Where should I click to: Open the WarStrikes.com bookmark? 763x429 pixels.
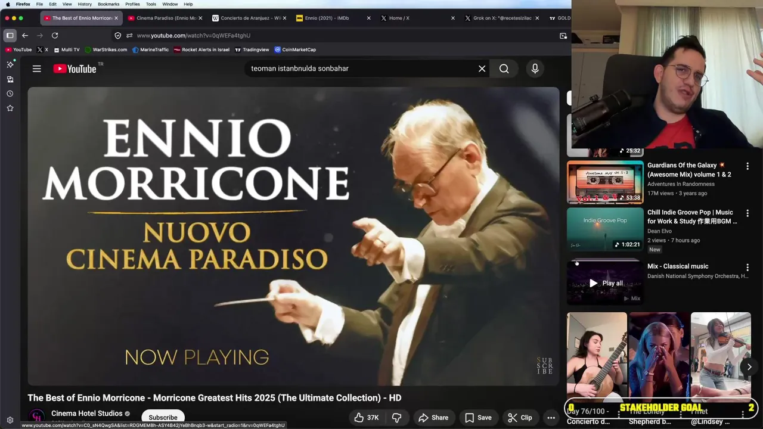[x=106, y=49]
